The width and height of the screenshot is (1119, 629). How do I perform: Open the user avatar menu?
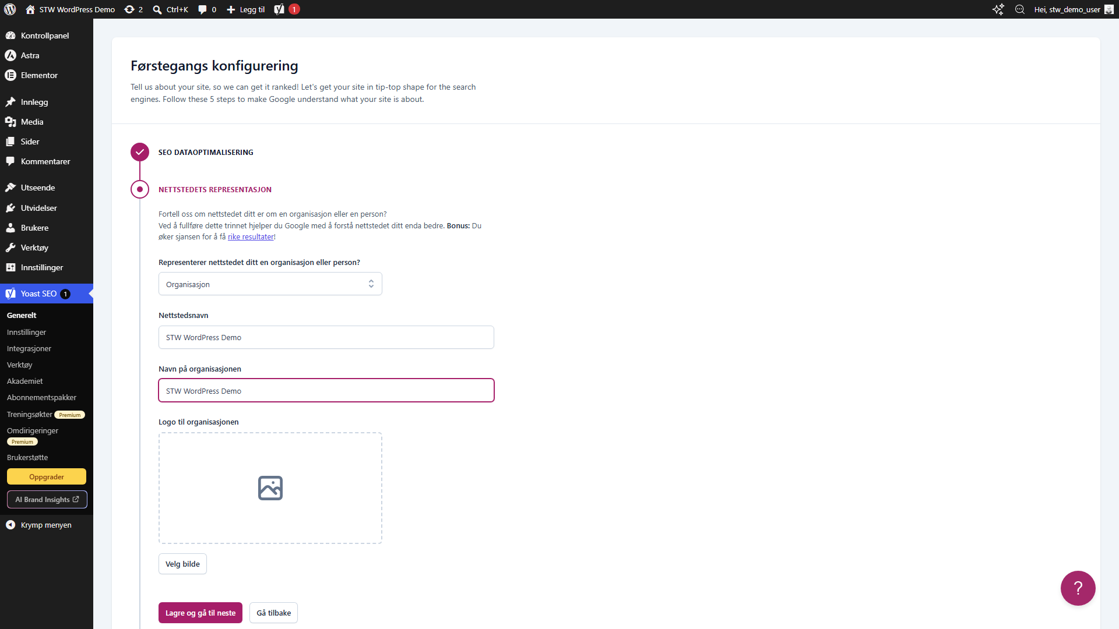point(1109,9)
